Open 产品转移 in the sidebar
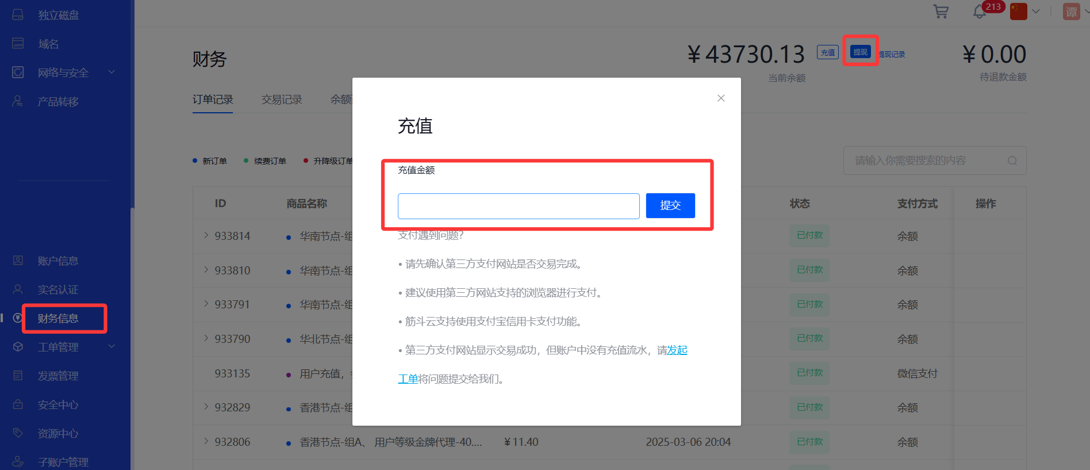 point(58,101)
